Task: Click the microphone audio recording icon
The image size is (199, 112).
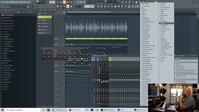Action: [129, 2]
